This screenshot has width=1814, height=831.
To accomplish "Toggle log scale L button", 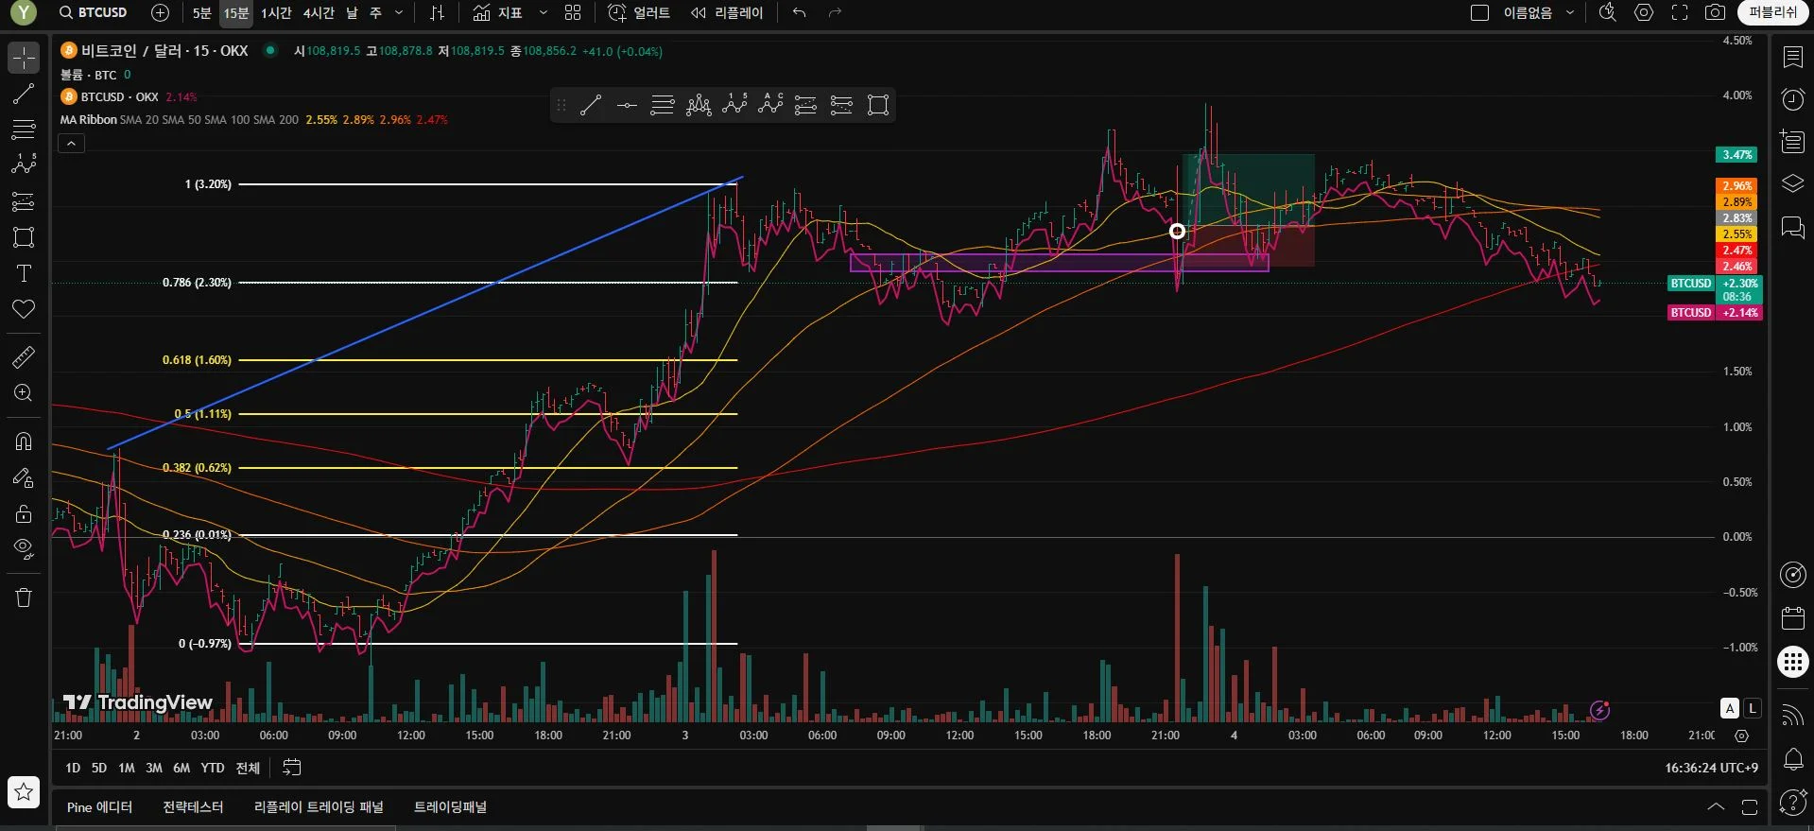I will pyautogui.click(x=1752, y=708).
